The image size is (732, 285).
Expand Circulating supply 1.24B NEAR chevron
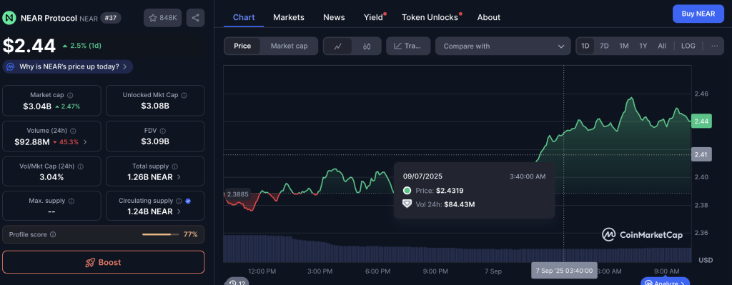point(179,211)
